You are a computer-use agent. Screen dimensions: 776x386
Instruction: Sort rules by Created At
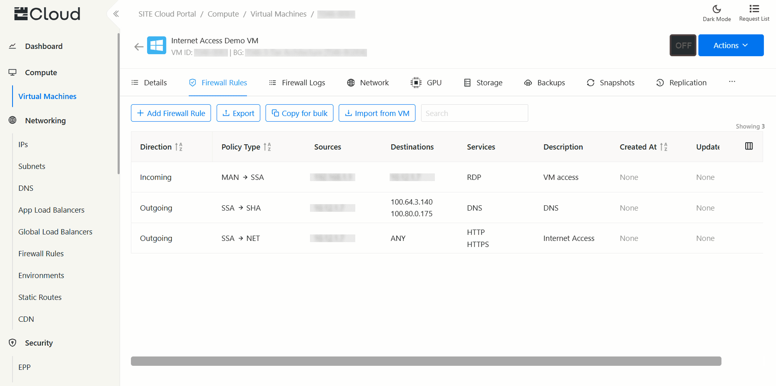tap(664, 147)
